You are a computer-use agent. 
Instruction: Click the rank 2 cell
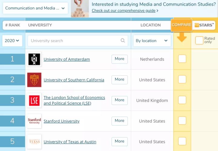(x=12, y=80)
